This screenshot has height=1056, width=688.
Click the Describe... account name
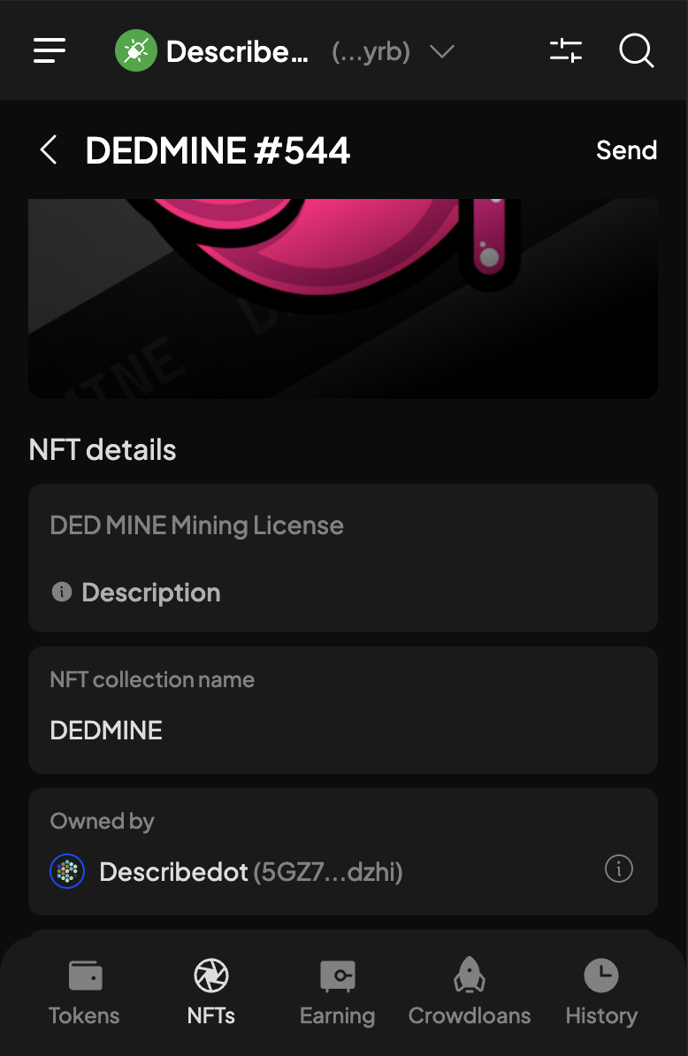coord(237,52)
